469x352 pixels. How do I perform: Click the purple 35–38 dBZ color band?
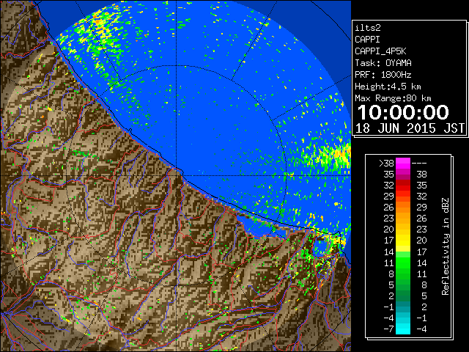[x=403, y=175]
